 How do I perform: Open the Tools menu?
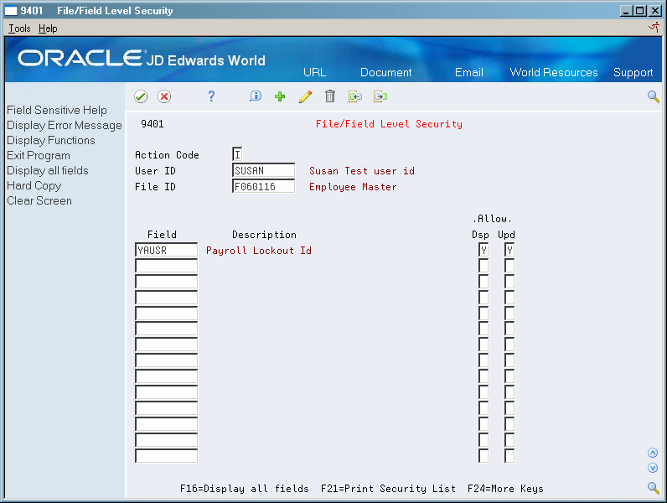[19, 29]
